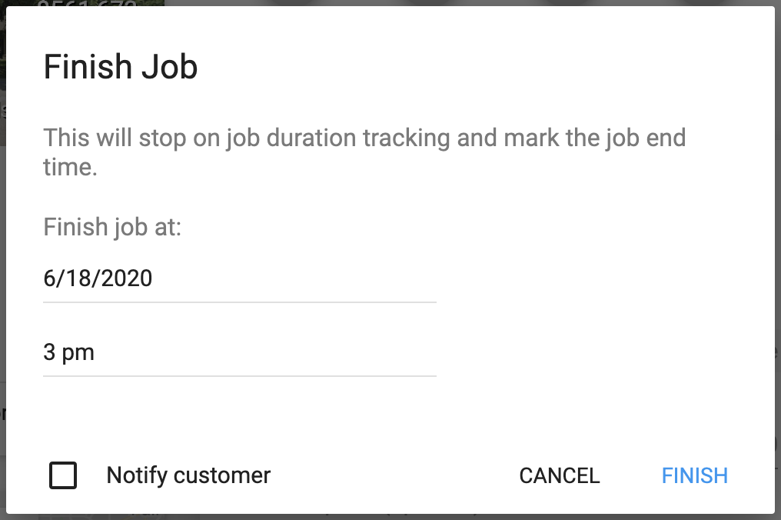781x520 pixels.
Task: Open the 3 pm time field
Action: [238, 352]
